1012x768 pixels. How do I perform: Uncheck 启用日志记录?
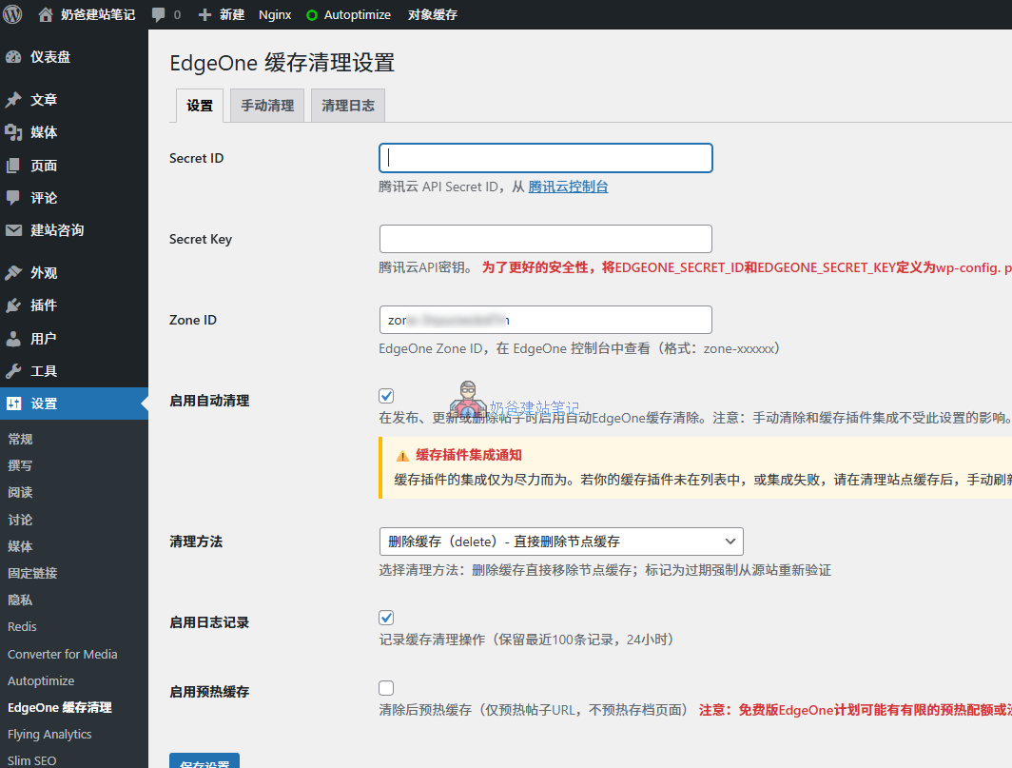pos(386,617)
